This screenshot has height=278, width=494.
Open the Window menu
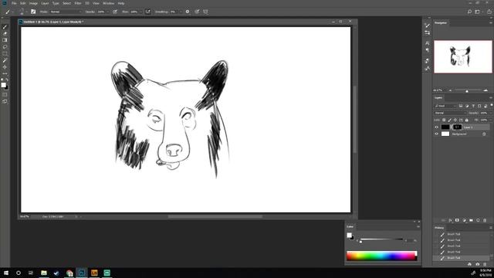point(108,3)
